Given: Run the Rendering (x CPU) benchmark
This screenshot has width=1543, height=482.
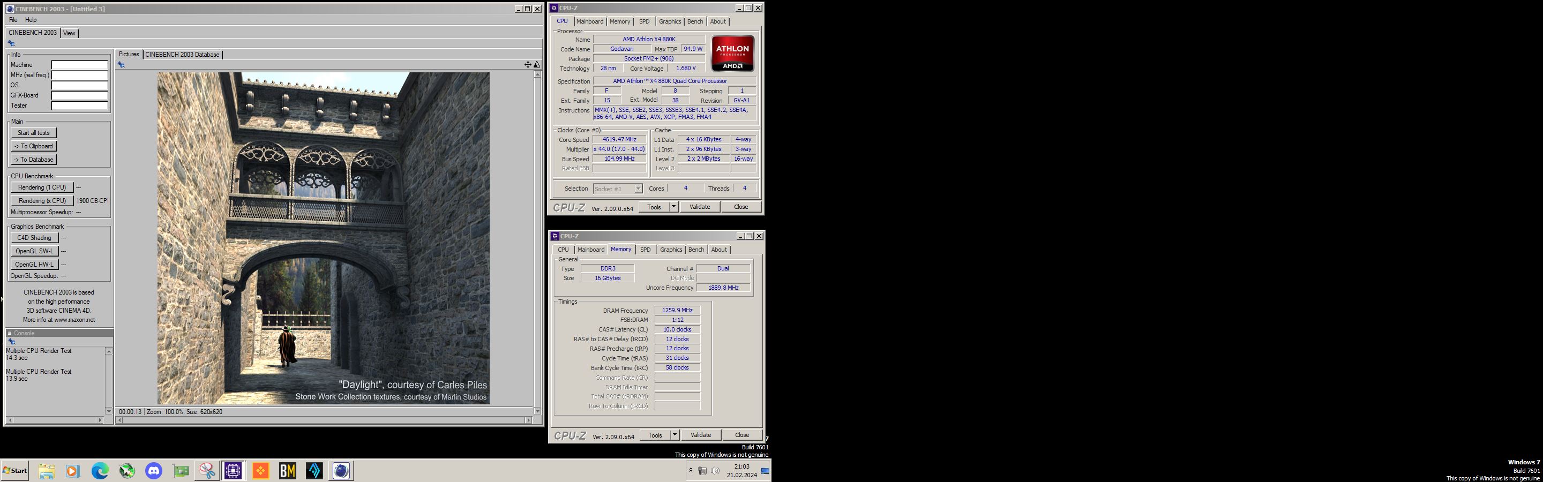Looking at the screenshot, I should (x=42, y=201).
